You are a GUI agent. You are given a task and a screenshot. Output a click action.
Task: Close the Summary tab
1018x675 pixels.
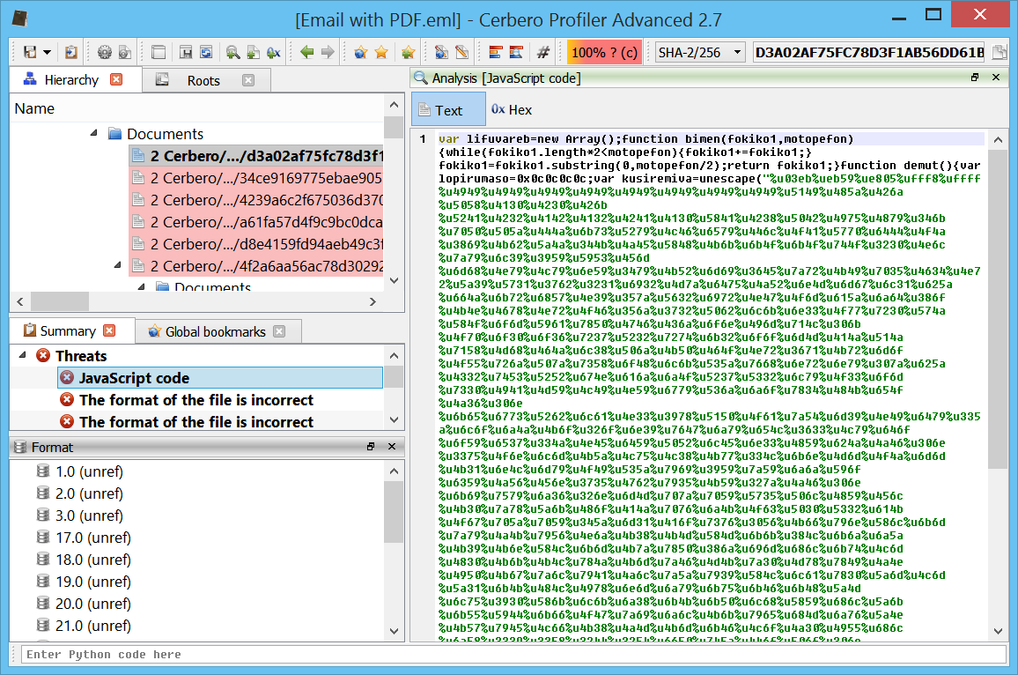coord(110,330)
